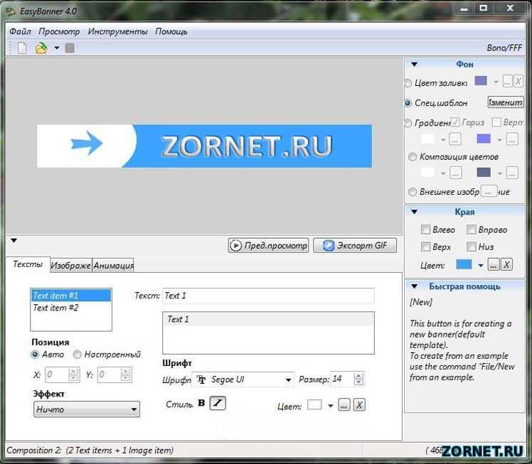Click the New banner document icon
The height and width of the screenshot is (464, 532).
pyautogui.click(x=22, y=48)
